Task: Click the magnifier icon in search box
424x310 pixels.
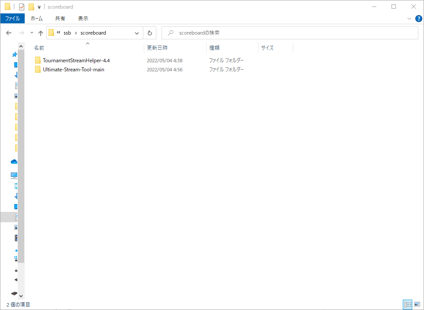Action: (x=171, y=33)
